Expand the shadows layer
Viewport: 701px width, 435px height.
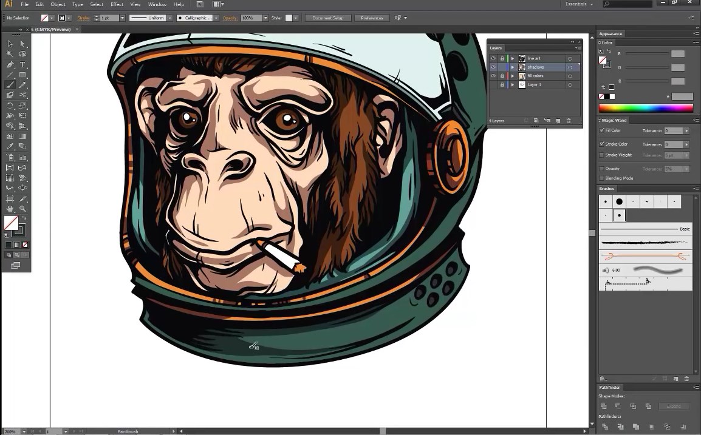pyautogui.click(x=513, y=67)
